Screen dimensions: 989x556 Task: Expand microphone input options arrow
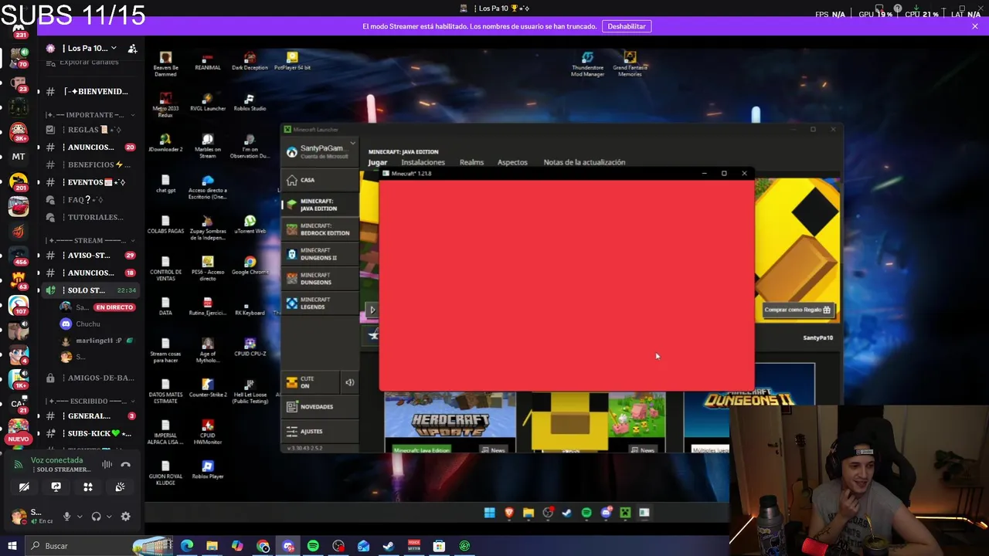point(80,517)
